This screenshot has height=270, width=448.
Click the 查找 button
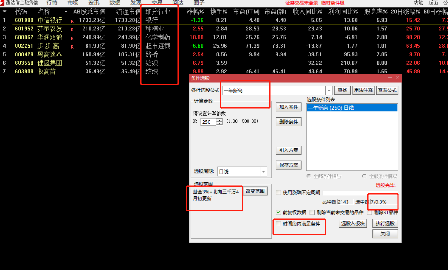(x=342, y=90)
